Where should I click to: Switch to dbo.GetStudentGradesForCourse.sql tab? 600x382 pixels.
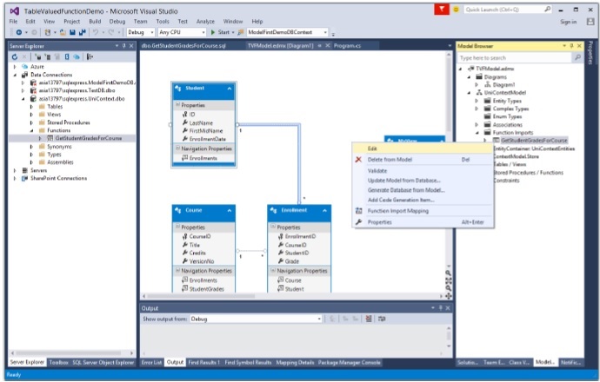click(x=183, y=46)
